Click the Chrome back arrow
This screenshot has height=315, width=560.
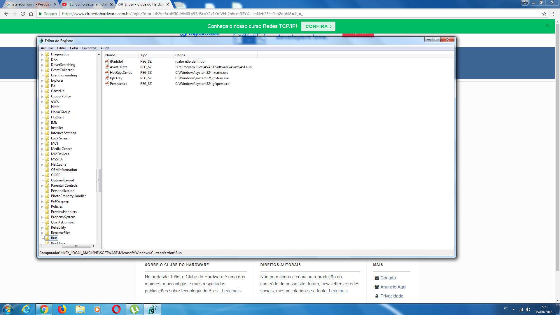tap(6, 14)
